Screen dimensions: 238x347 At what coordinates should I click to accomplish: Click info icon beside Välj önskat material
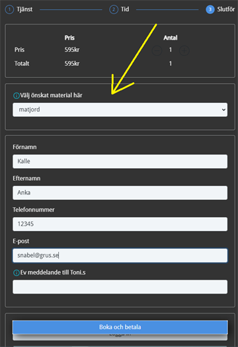tap(16, 96)
